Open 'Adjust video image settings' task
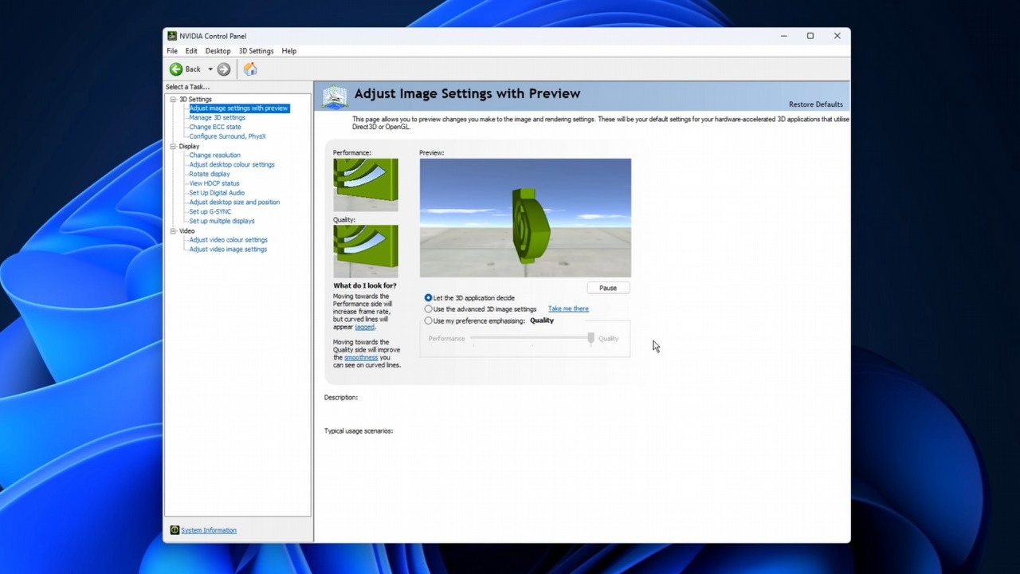 (228, 250)
